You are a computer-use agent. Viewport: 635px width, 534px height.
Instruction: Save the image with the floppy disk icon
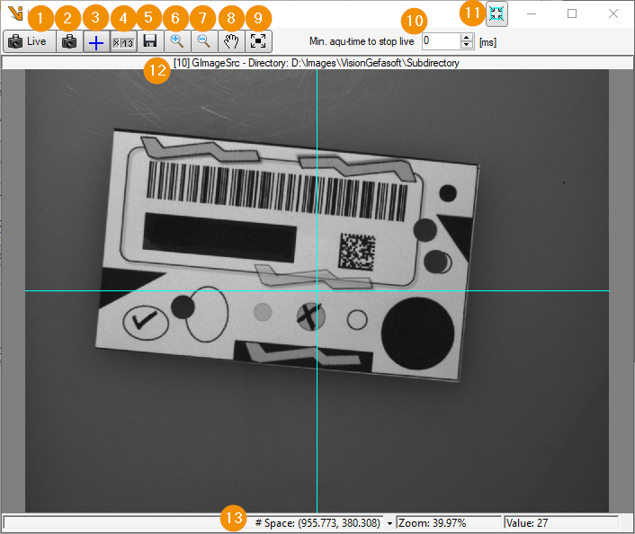pyautogui.click(x=150, y=41)
